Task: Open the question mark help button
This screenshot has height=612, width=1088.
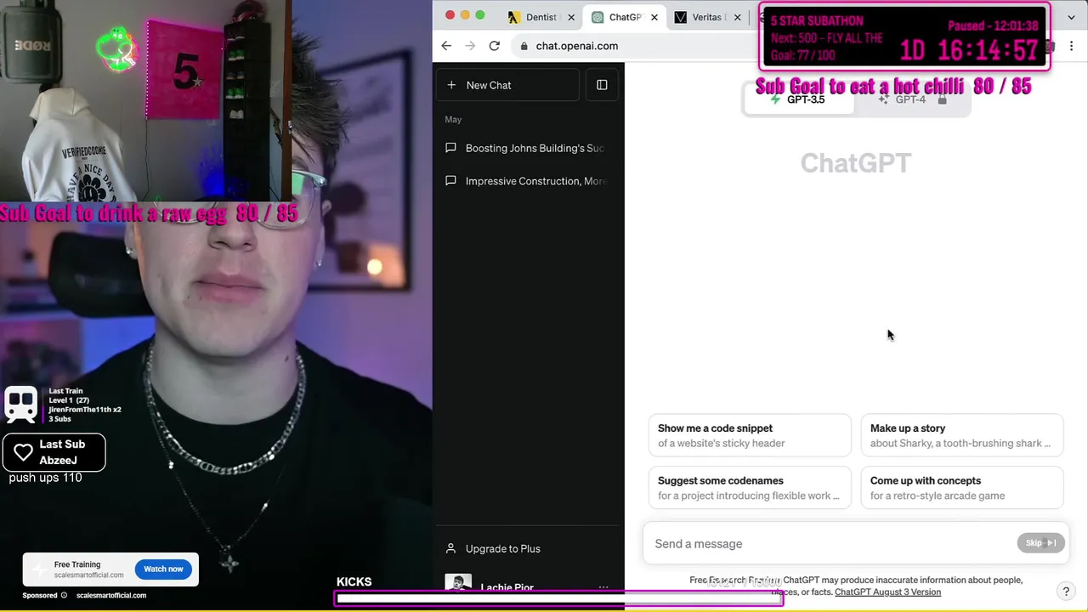Action: click(x=1066, y=591)
